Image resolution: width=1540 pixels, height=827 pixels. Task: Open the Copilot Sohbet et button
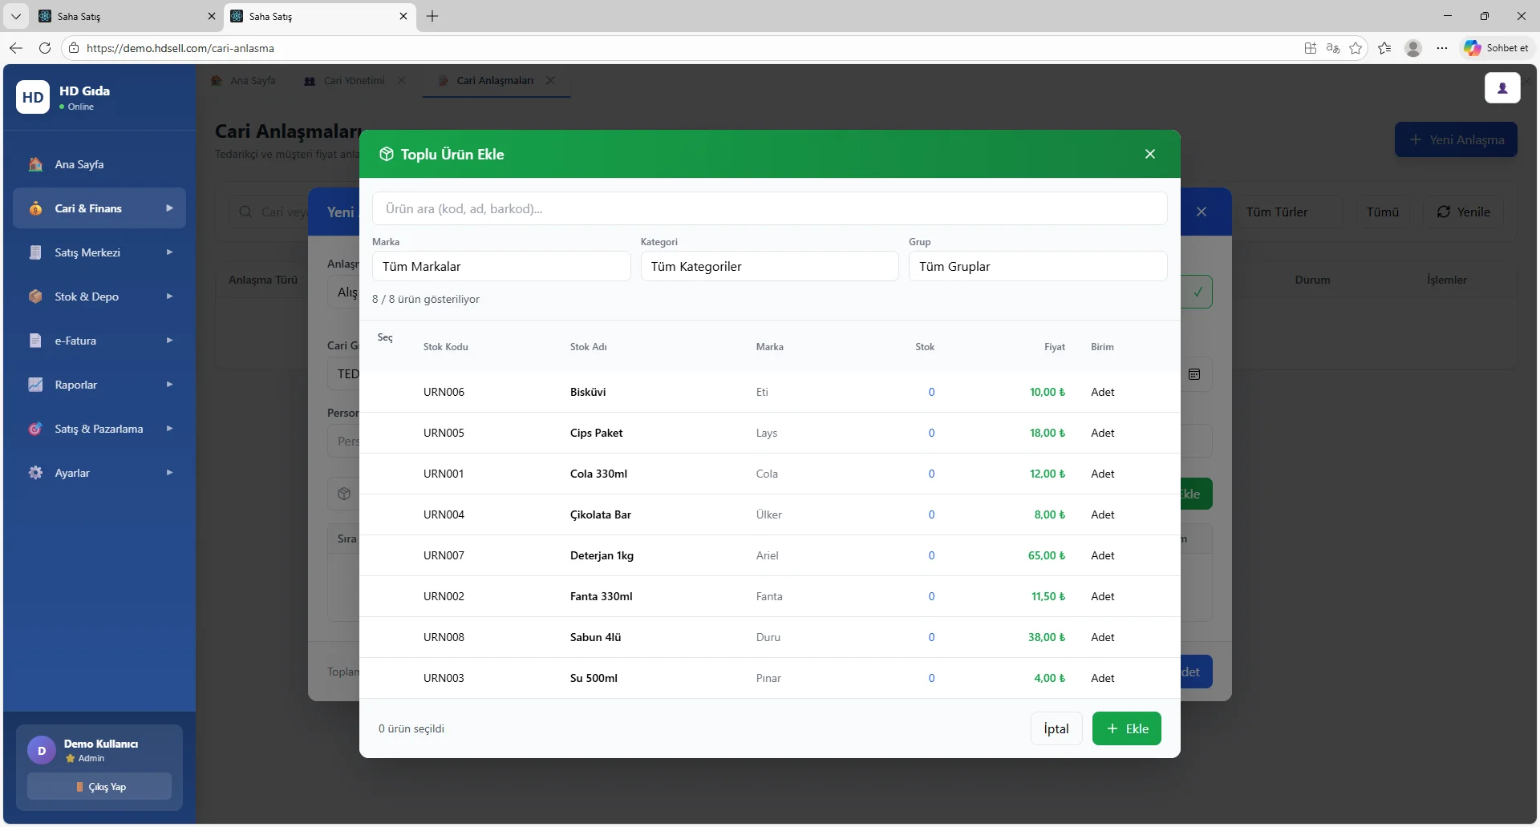tap(1497, 48)
